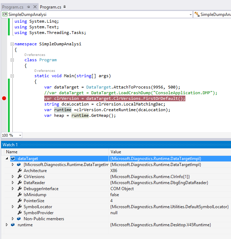Open the 100 % zoom dropdown

[20, 135]
